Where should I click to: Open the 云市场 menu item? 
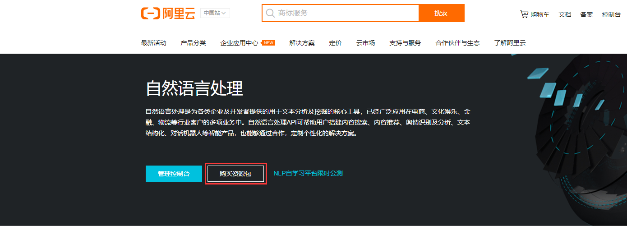[365, 43]
